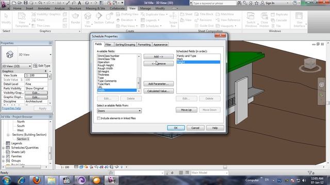Click Move Up for scheduled field
Viewport: 330px width, 185px height.
click(x=186, y=110)
